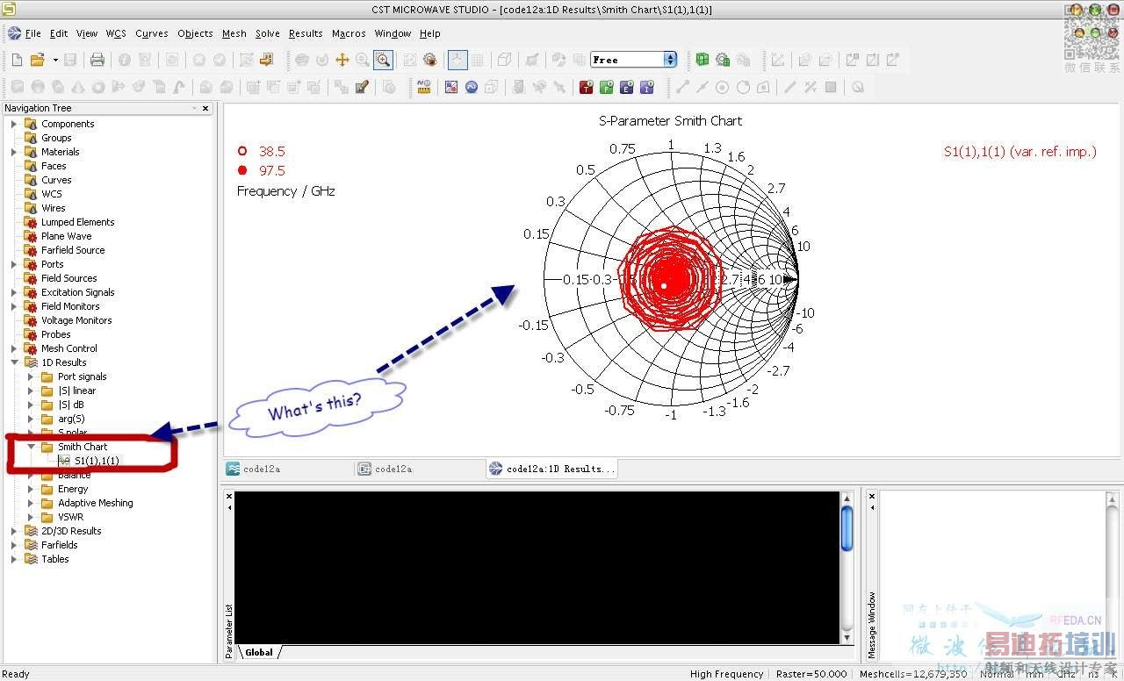This screenshot has height=681, width=1124.
Task: Start the purple I integral equation solver
Action: 647,87
